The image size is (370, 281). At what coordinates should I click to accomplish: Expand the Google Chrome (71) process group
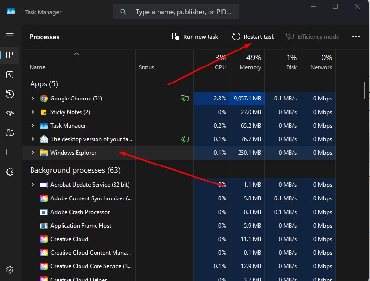point(33,99)
